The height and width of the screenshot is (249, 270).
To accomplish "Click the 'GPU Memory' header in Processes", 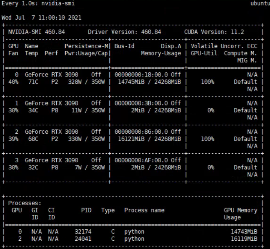I will click(x=241, y=210).
